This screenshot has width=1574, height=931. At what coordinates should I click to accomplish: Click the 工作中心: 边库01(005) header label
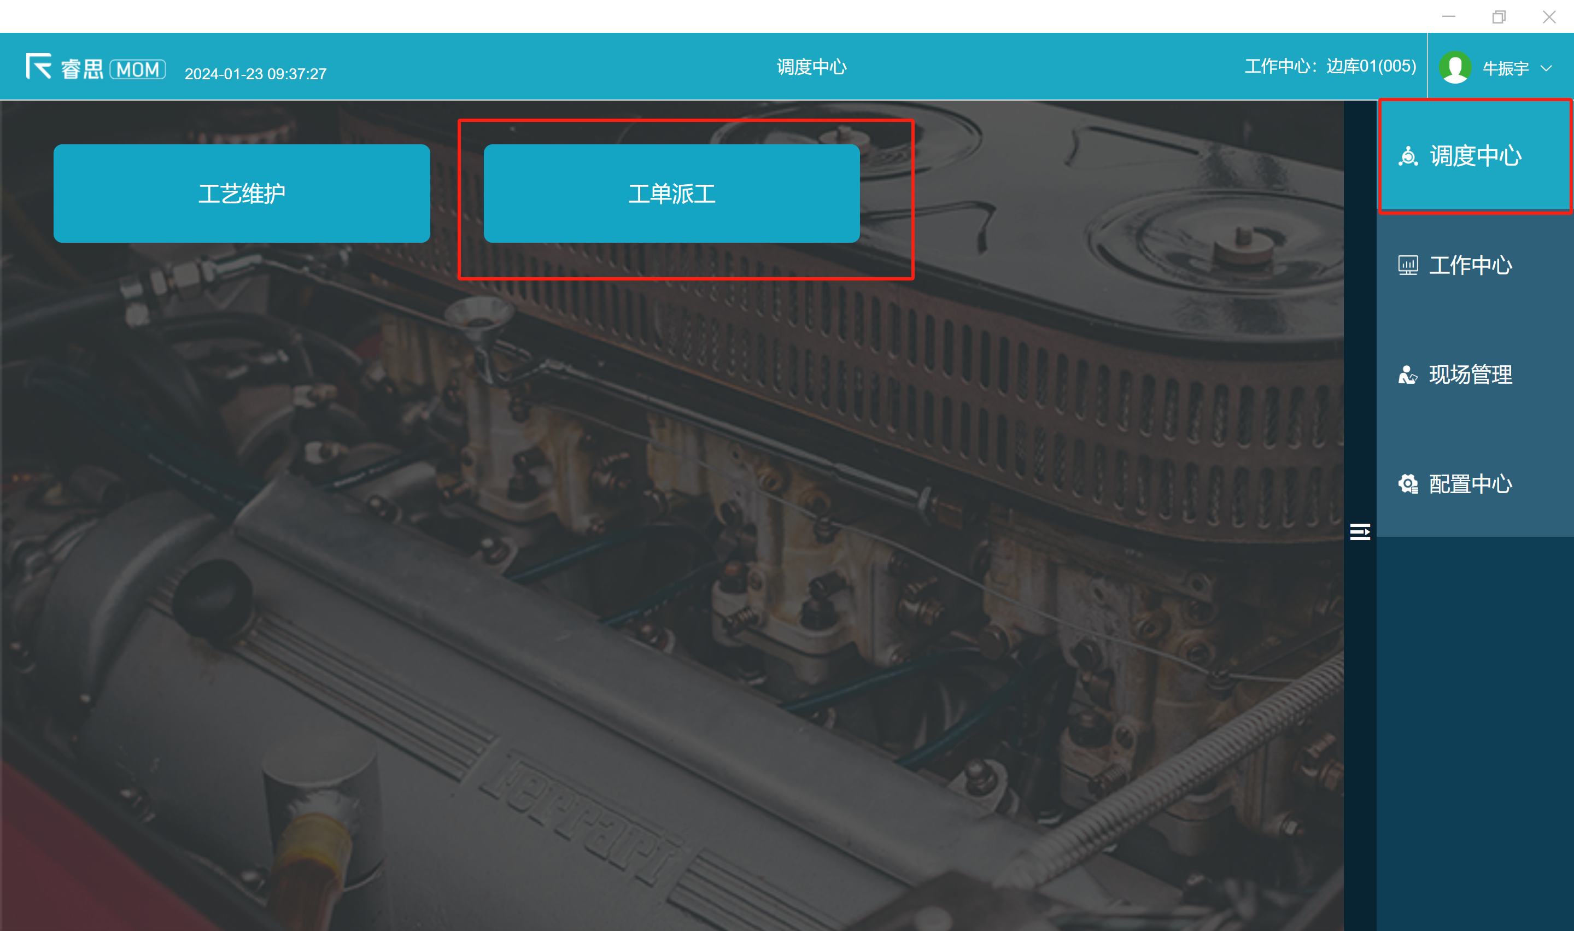point(1330,67)
